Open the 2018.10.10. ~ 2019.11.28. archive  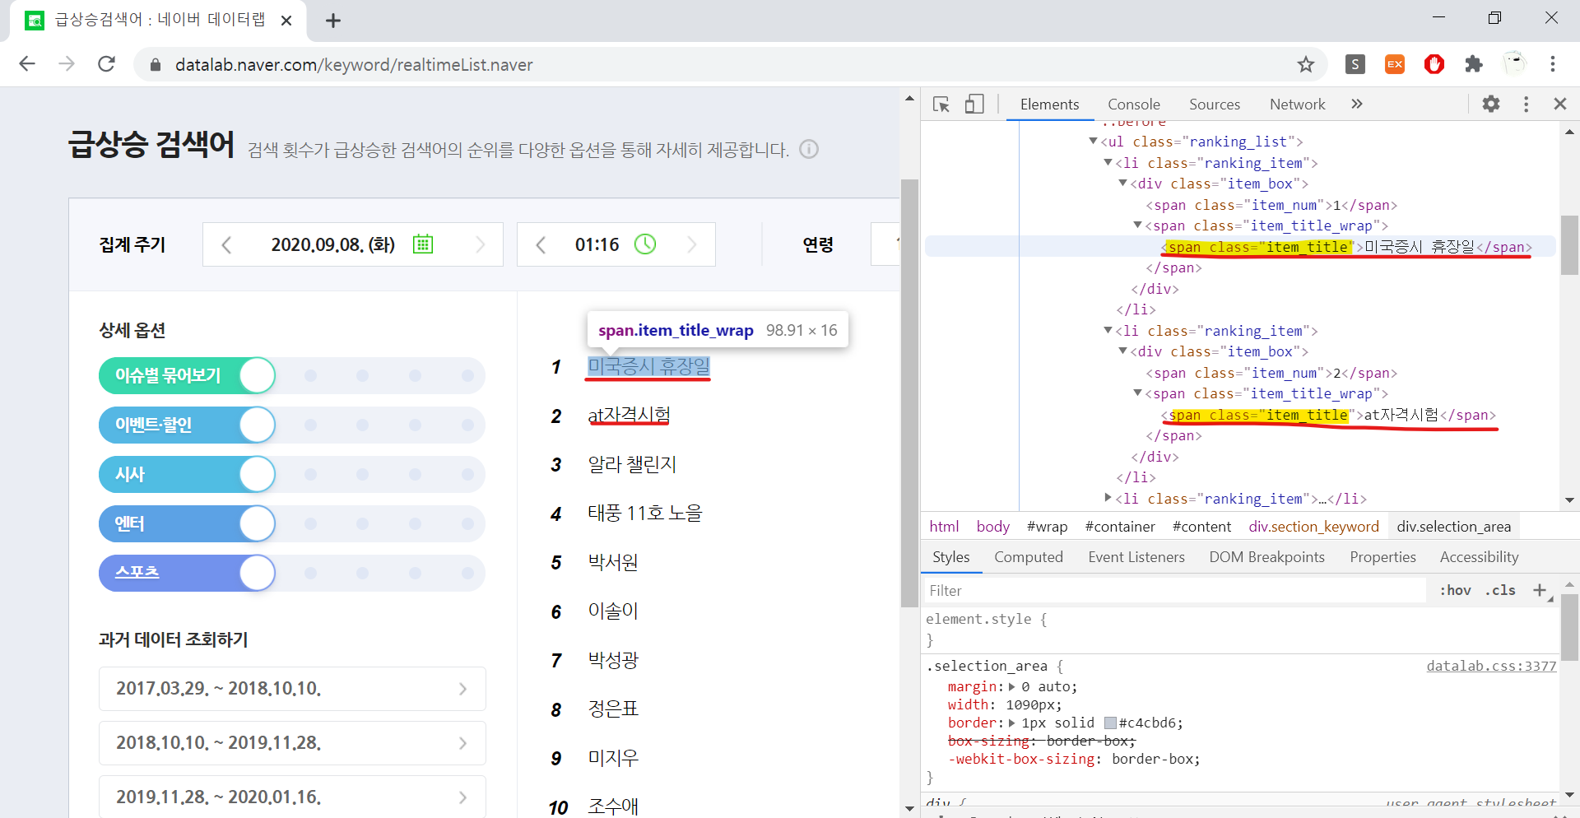(292, 743)
